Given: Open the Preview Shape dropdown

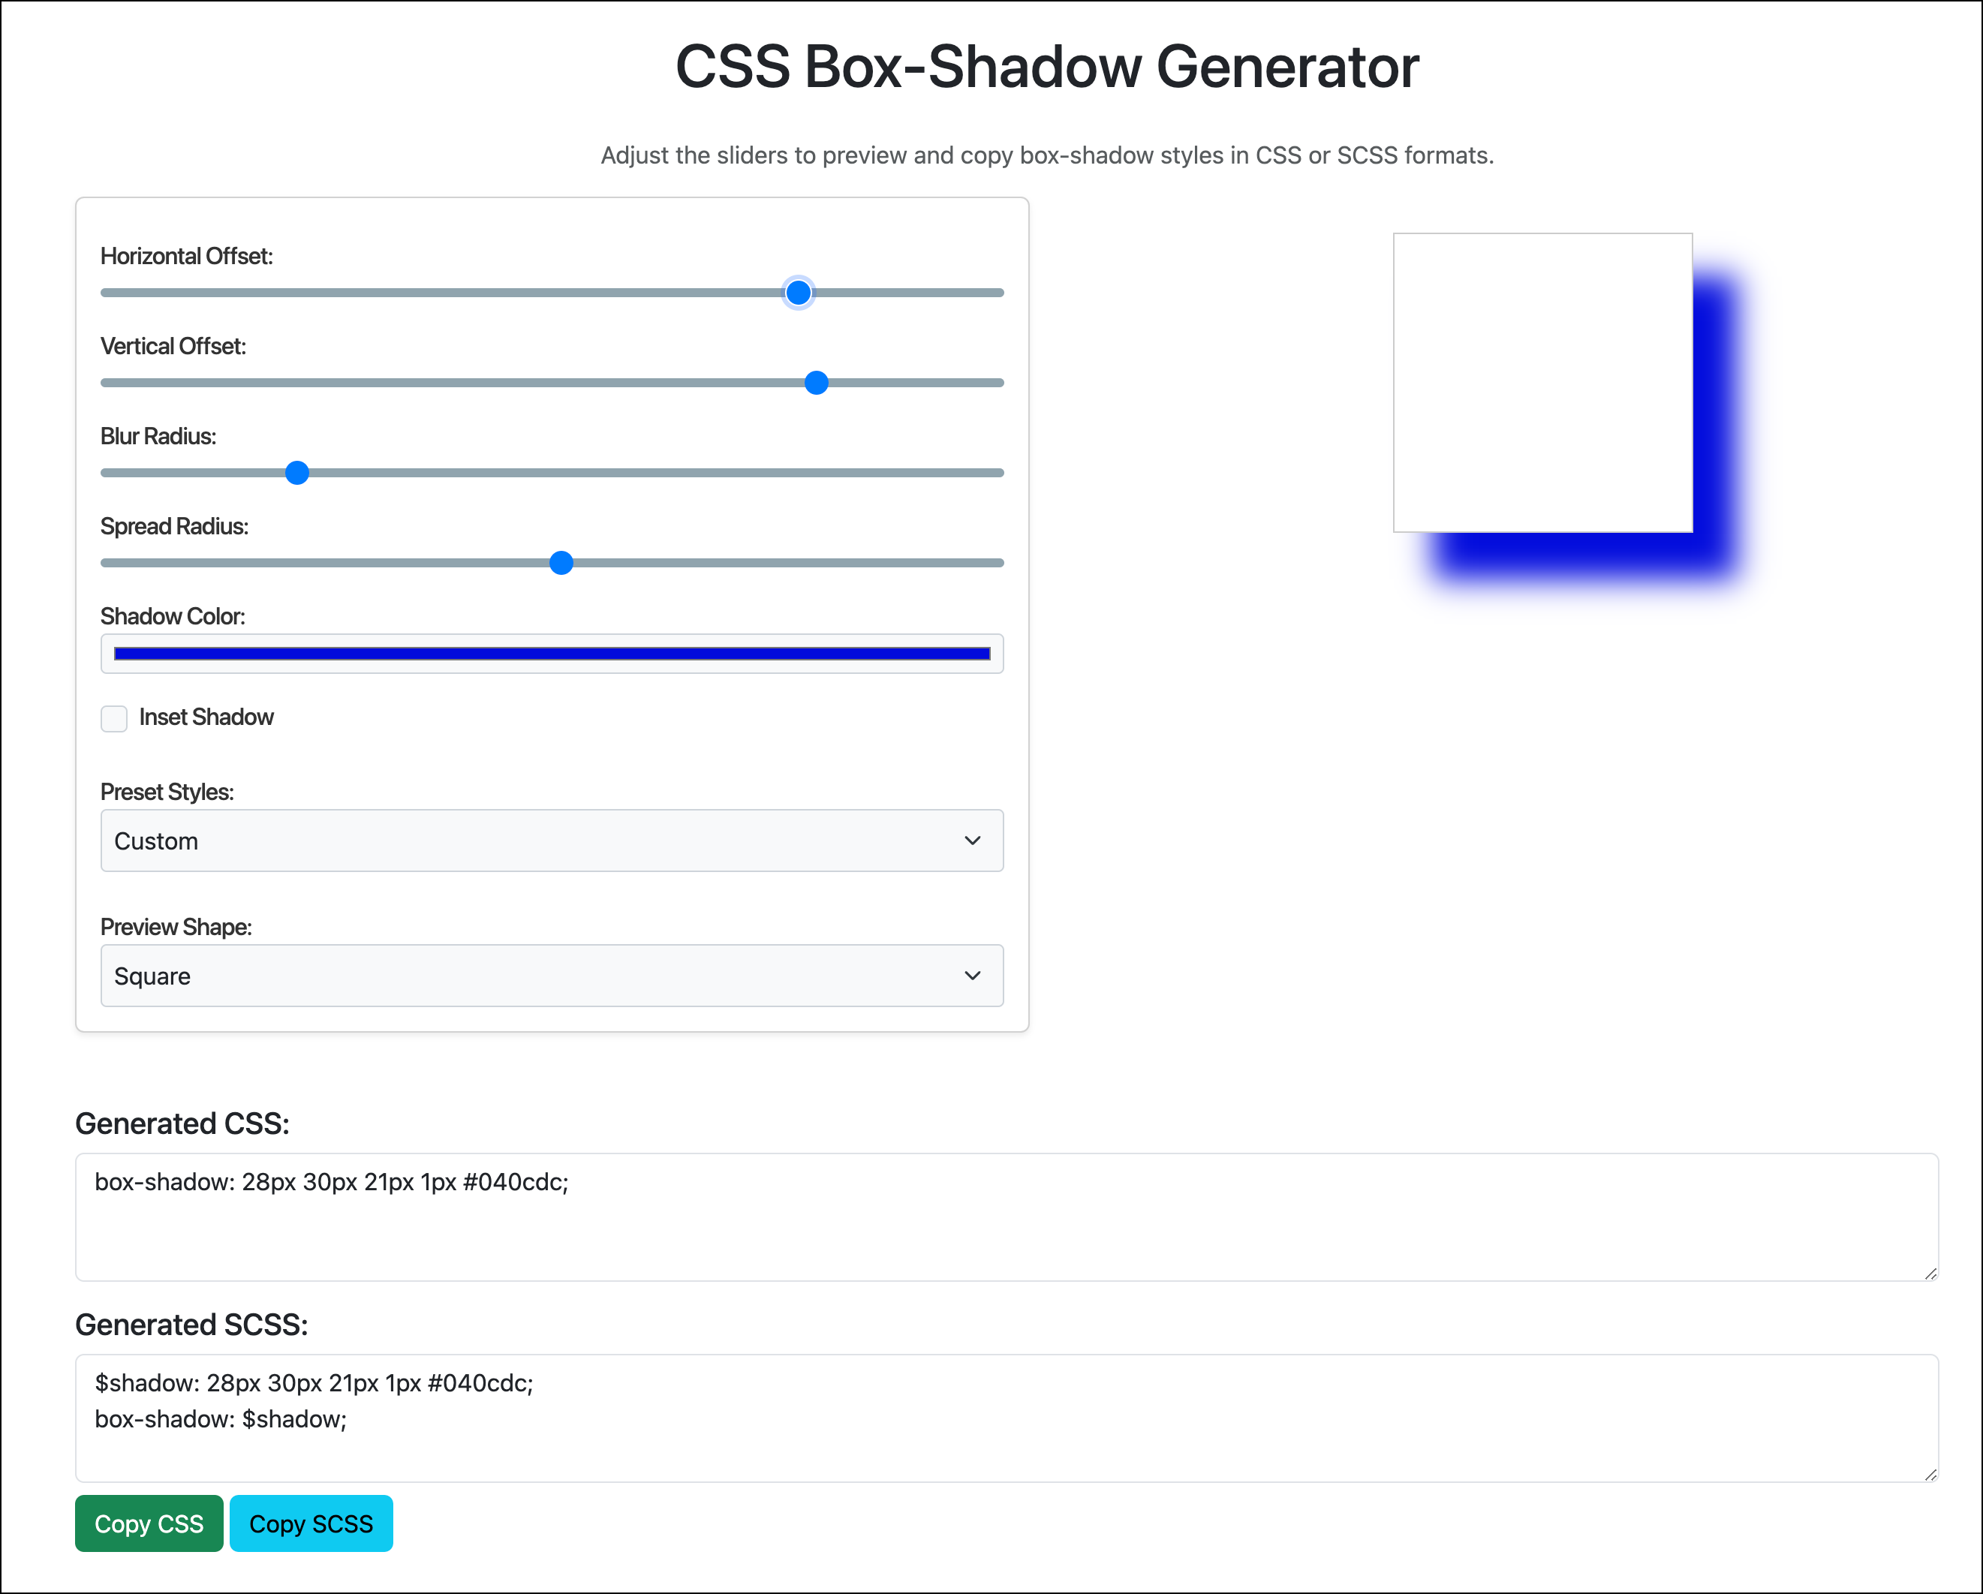Looking at the screenshot, I should [551, 976].
